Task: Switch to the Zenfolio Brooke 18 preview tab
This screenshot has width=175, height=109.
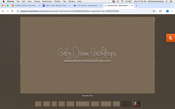Action: pos(25,5)
